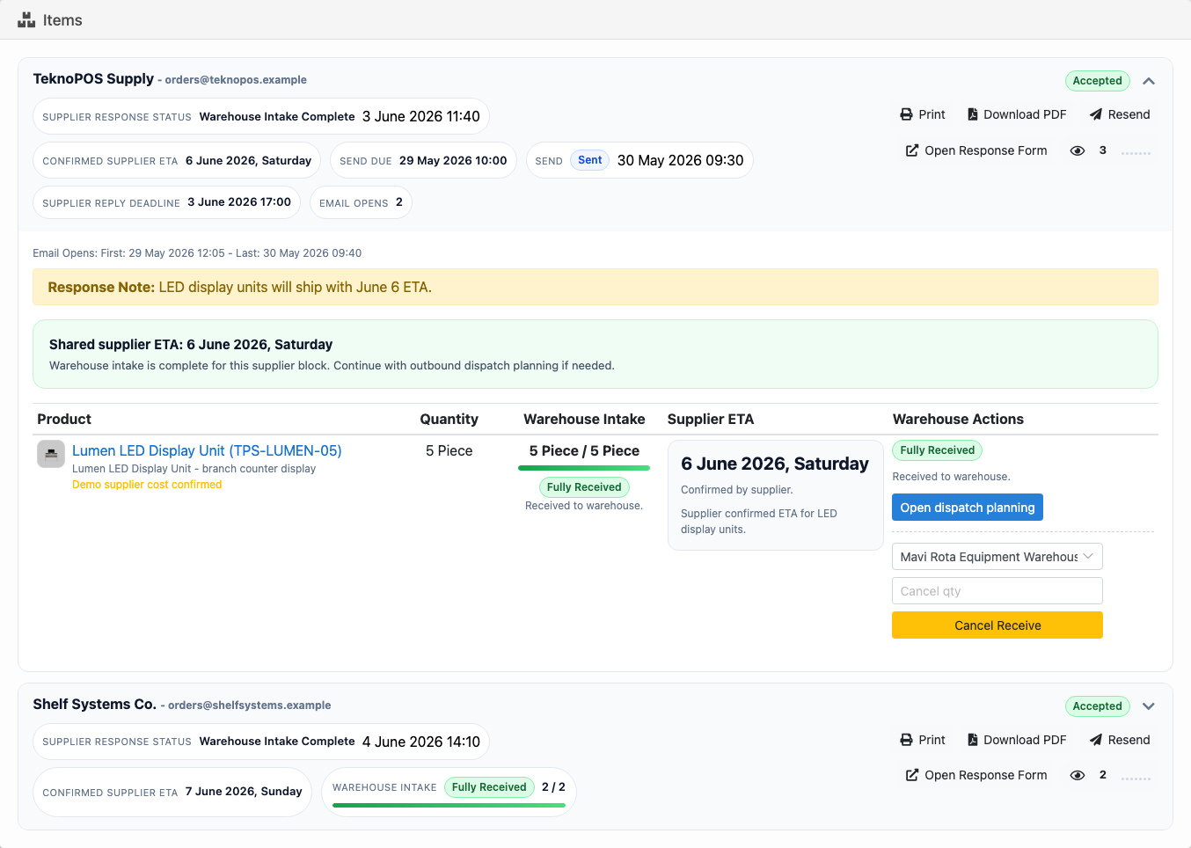
Task: Click Send Due 29 May 2026 pill
Action: pyautogui.click(x=423, y=160)
